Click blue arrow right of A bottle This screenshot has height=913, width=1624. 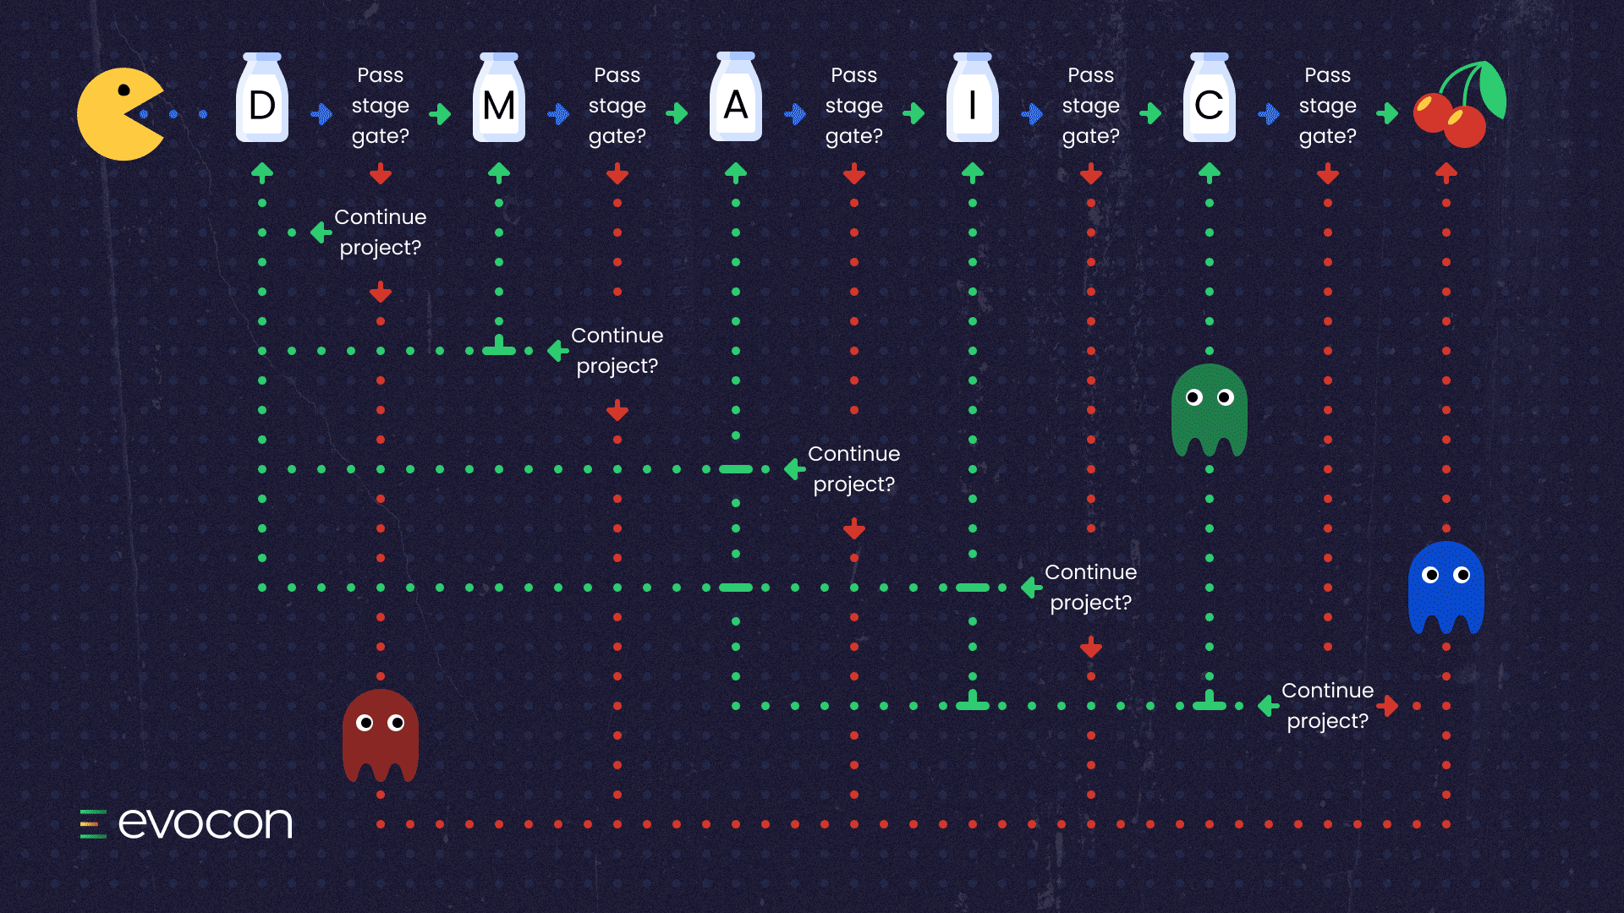click(795, 114)
